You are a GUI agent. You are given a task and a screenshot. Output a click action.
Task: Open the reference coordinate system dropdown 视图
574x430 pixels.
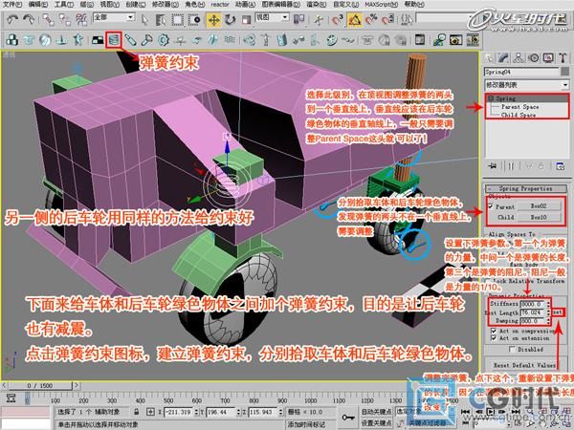coord(272,17)
